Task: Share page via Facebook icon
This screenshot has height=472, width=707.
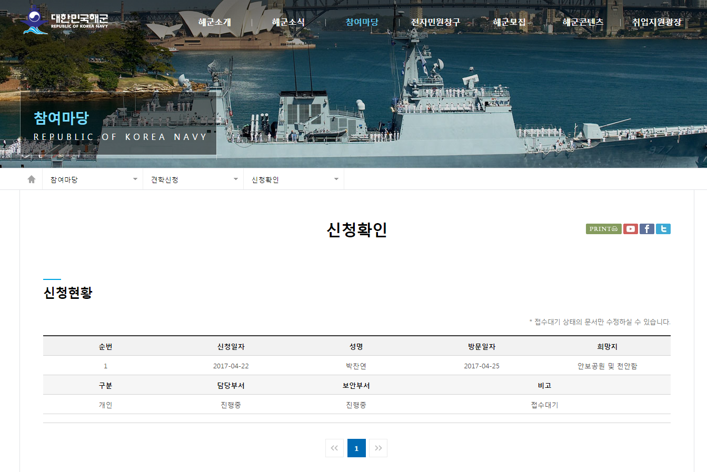Action: pyautogui.click(x=646, y=229)
